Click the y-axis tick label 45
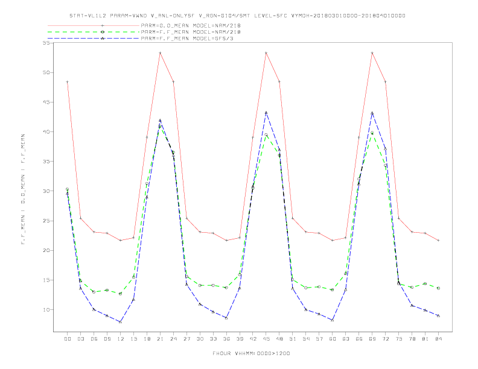Image resolution: width=478 pixels, height=369 pixels. pyautogui.click(x=46, y=102)
